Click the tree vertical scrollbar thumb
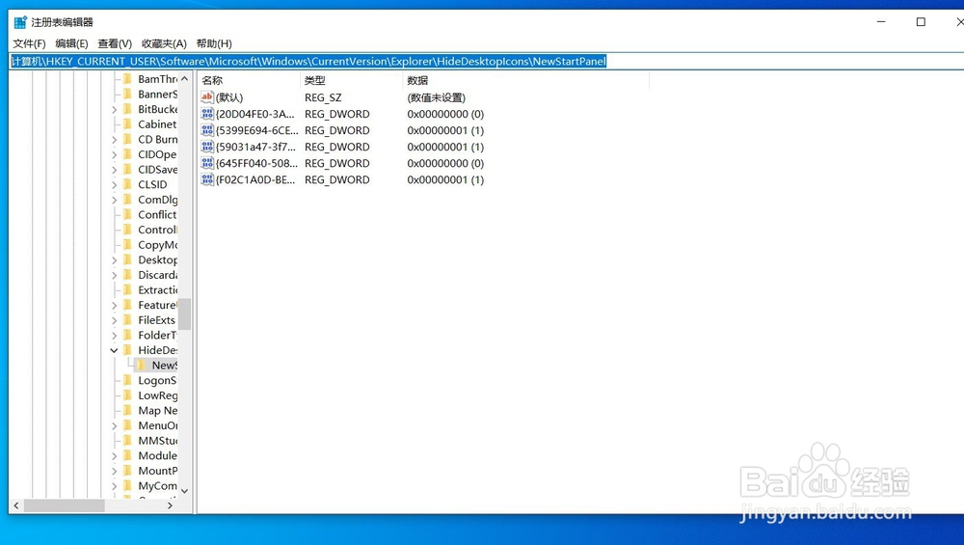Viewport: 964px width, 545px height. (x=184, y=313)
